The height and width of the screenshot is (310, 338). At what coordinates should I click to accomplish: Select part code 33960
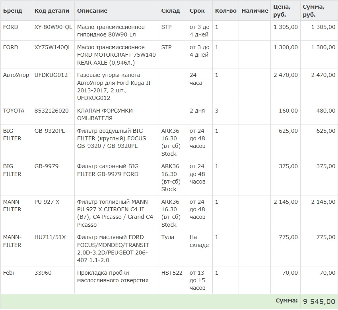[x=43, y=273]
